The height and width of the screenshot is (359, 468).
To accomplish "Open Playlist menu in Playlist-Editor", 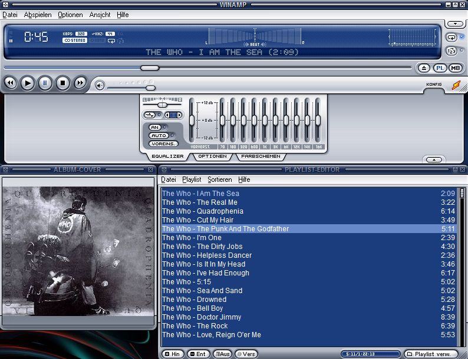I will pyautogui.click(x=192, y=179).
